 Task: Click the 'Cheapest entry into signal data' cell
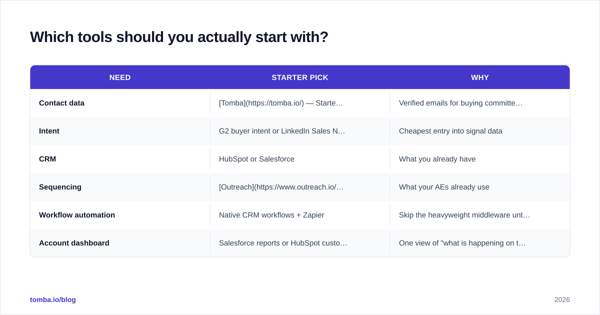point(480,131)
